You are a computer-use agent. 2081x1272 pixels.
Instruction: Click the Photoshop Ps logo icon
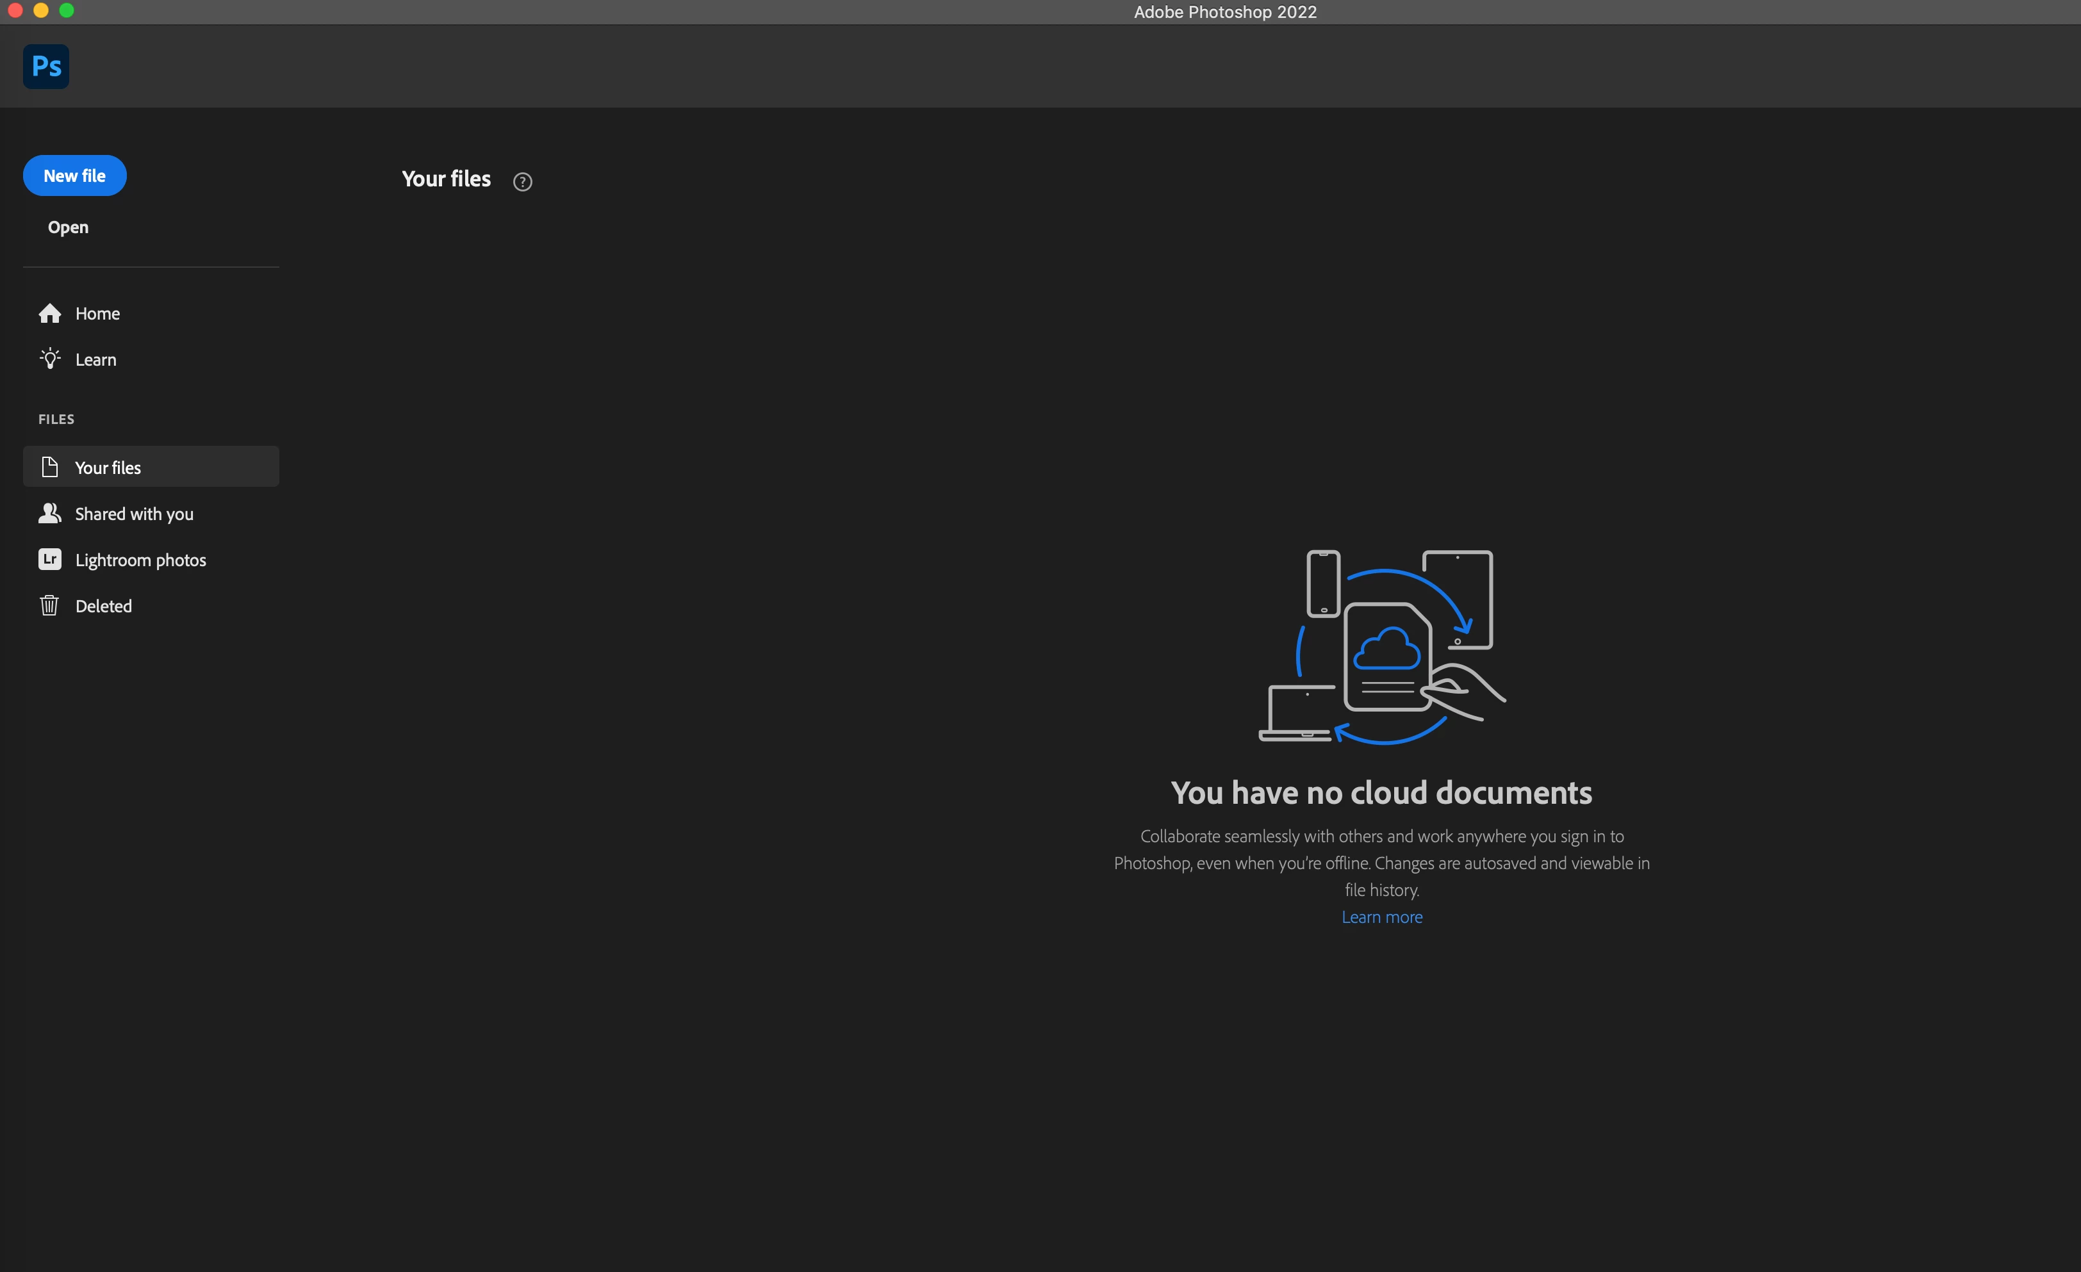(x=46, y=66)
